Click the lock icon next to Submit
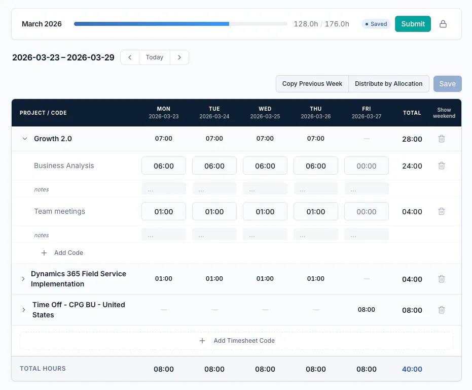This screenshot has width=472, height=390. click(443, 24)
